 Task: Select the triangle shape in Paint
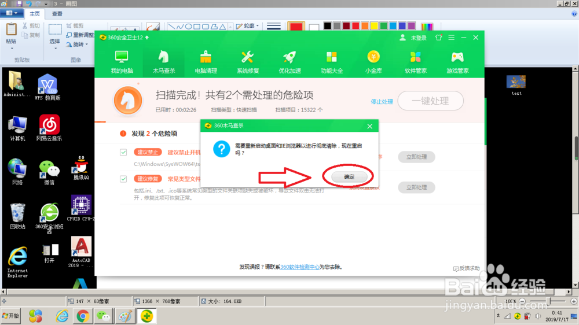point(222,27)
